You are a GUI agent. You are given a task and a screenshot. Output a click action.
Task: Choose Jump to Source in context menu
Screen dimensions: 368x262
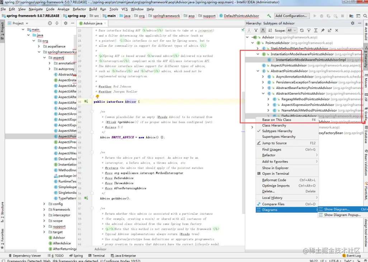(x=287, y=143)
